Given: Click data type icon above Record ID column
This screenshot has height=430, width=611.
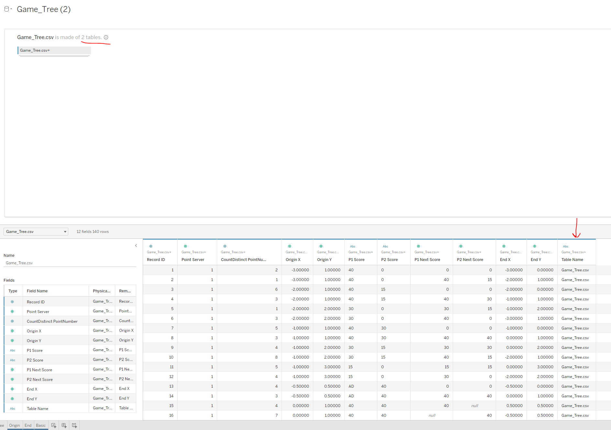Looking at the screenshot, I should pos(151,246).
